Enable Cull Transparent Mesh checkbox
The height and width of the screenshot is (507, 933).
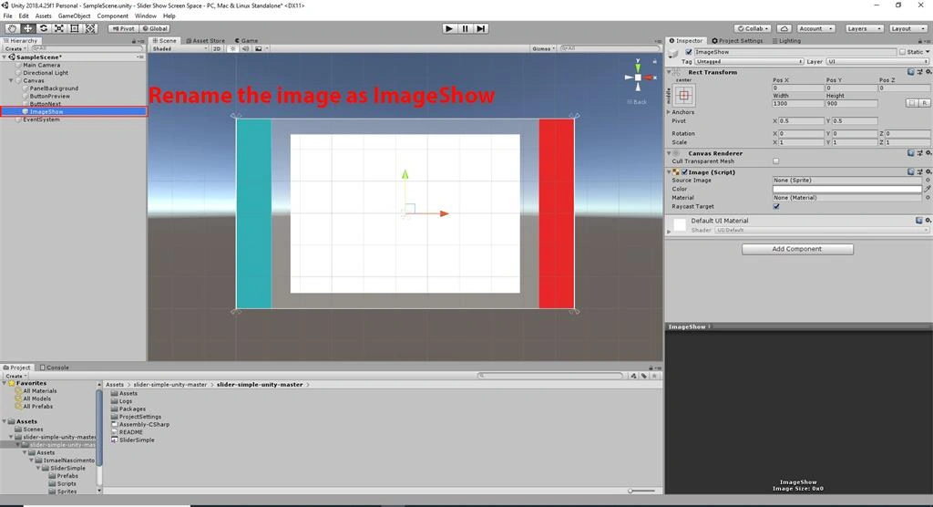click(776, 161)
